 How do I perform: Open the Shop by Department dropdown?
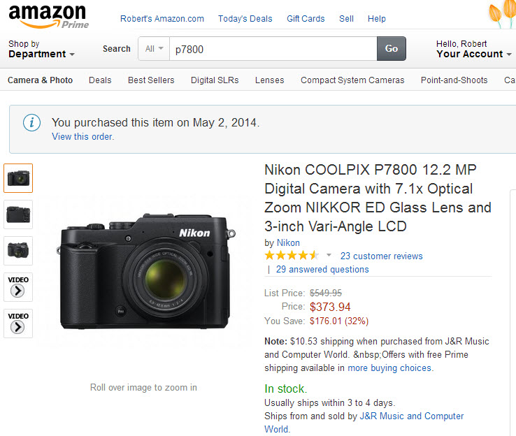pyautogui.click(x=41, y=49)
